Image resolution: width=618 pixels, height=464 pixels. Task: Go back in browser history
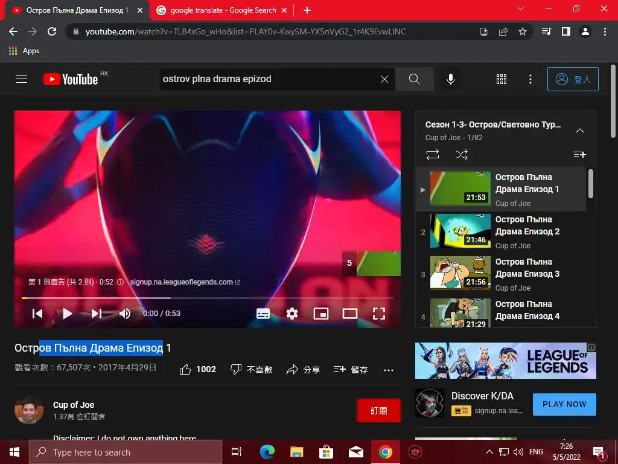click(13, 31)
